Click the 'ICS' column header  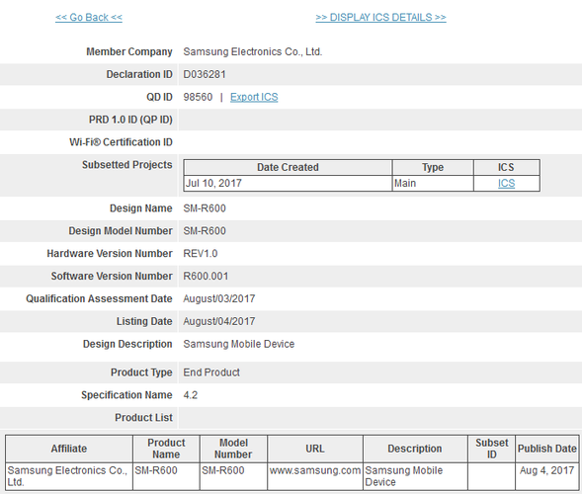point(506,167)
